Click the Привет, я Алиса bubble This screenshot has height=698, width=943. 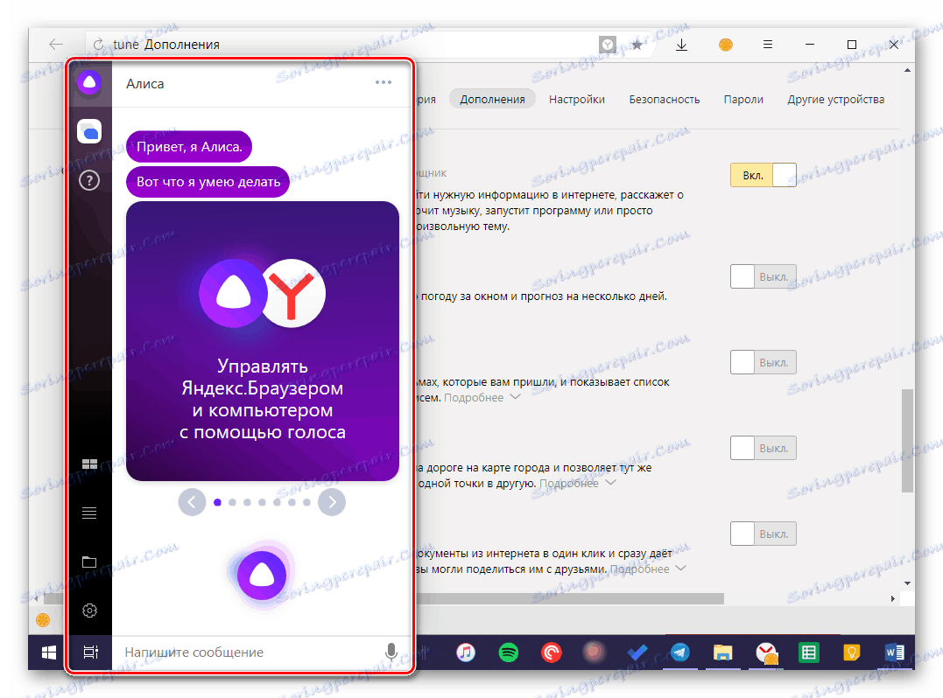coord(189,147)
